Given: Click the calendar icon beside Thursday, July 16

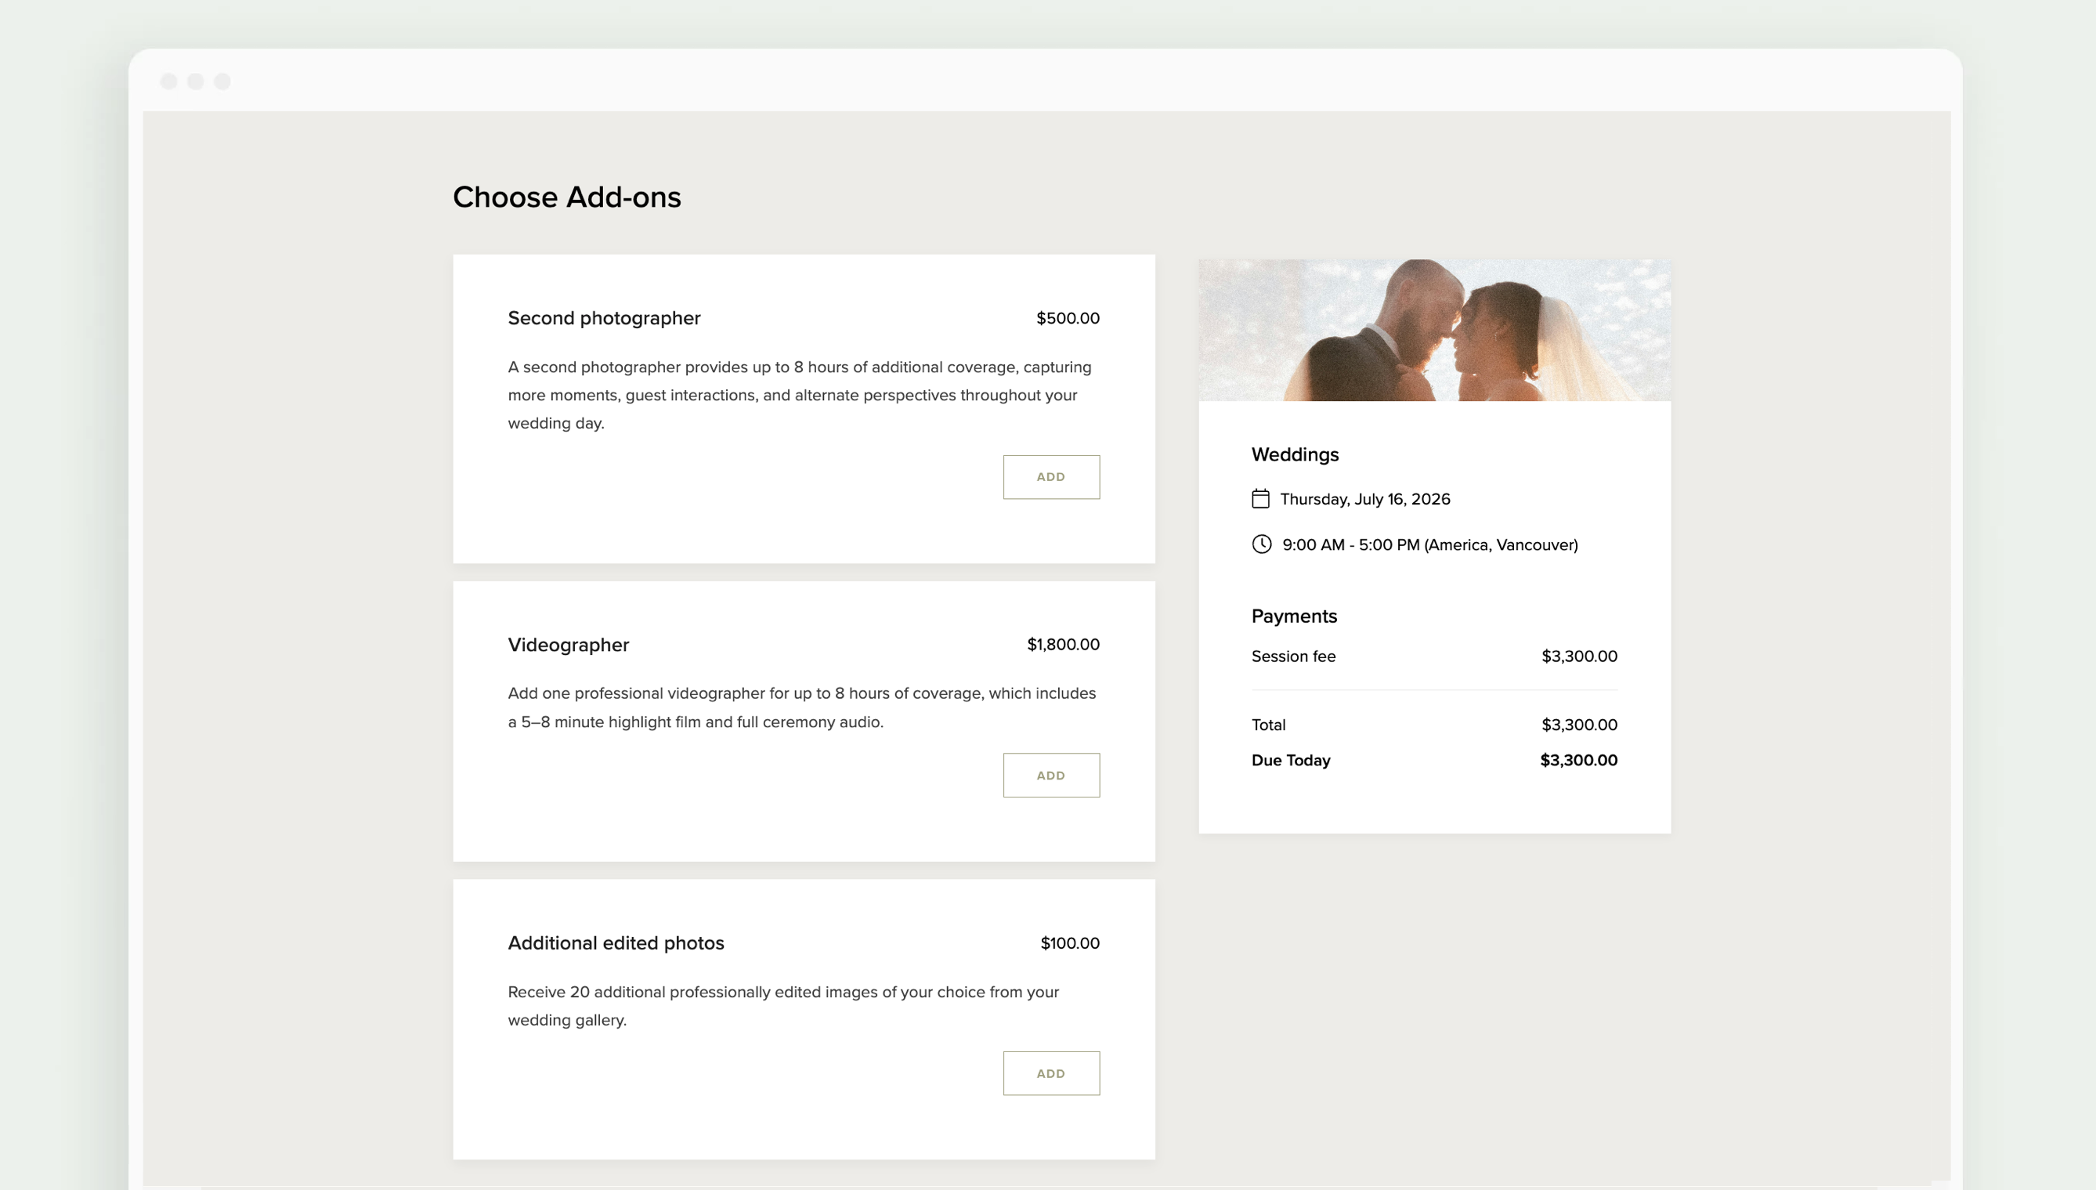Looking at the screenshot, I should (1260, 498).
